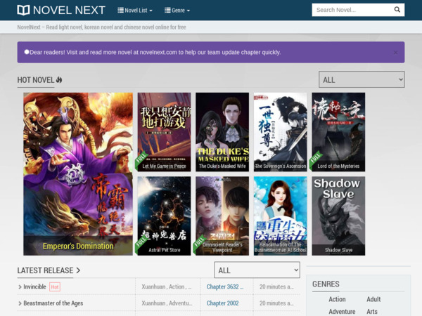
Task: Click the Genre menu's list icon
Action: 167,11
